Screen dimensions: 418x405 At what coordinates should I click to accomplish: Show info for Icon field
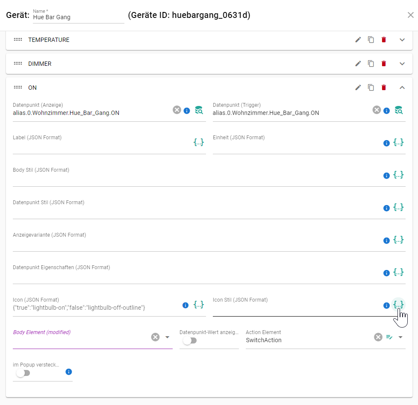(x=185, y=305)
